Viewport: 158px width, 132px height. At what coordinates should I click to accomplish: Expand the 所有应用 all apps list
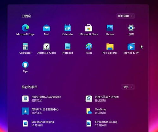(x=125, y=16)
